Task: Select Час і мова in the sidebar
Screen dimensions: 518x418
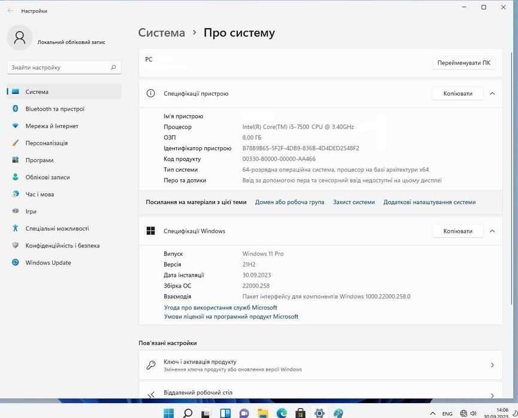Action: 63,194
